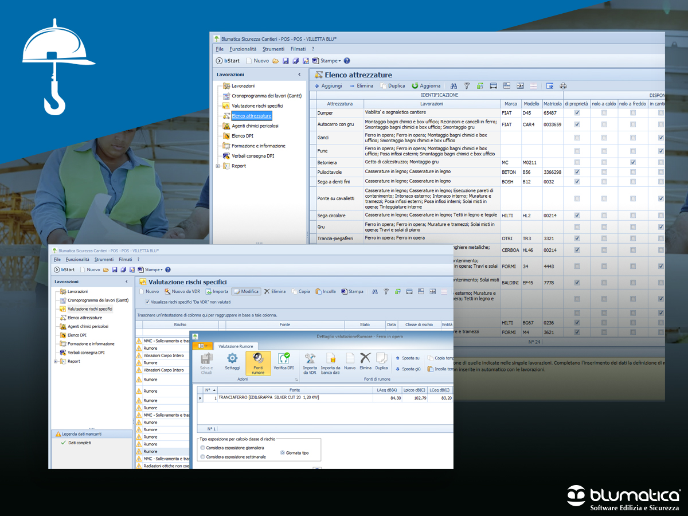Viewport: 688px width, 516px height.
Task: Open Strumenti menu in back window
Action: click(x=273, y=49)
